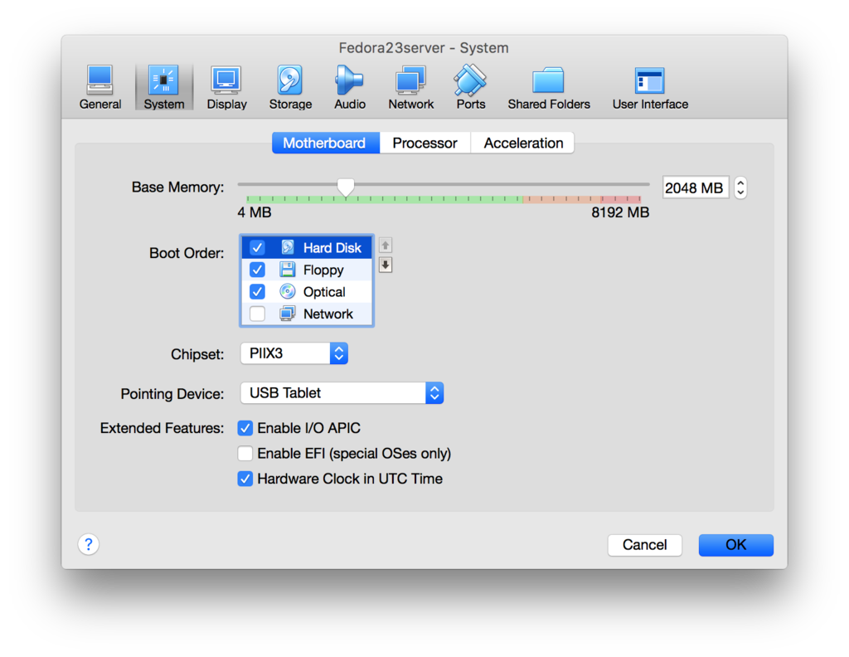Viewport: 849px width, 657px height.
Task: Click the Network boot device icon
Action: [288, 314]
